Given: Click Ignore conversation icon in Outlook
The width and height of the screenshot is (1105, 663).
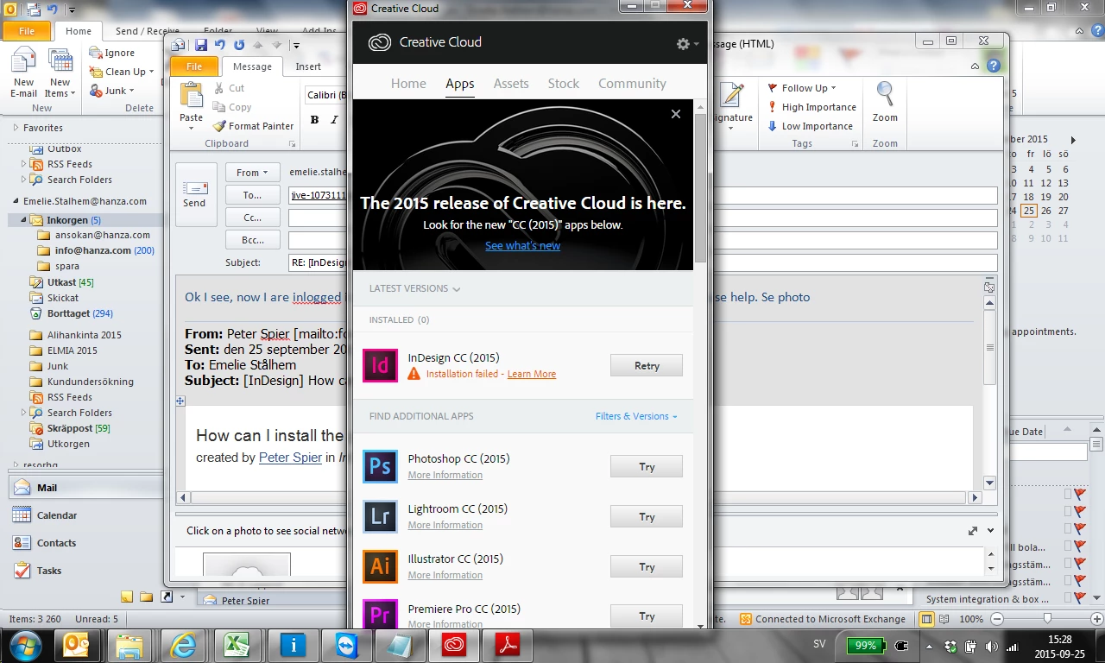Looking at the screenshot, I should pos(95,53).
